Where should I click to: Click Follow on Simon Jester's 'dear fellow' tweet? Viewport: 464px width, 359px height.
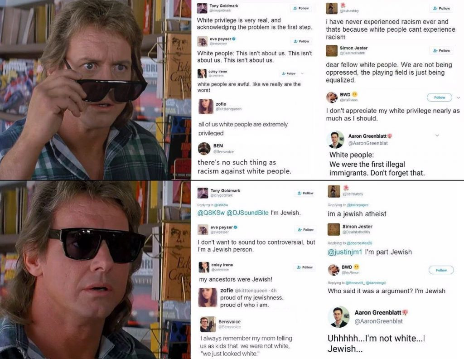point(441,51)
